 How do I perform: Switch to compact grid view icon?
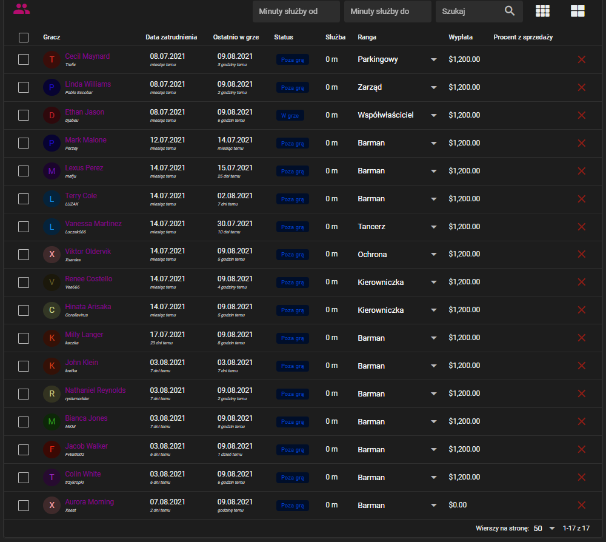point(542,11)
